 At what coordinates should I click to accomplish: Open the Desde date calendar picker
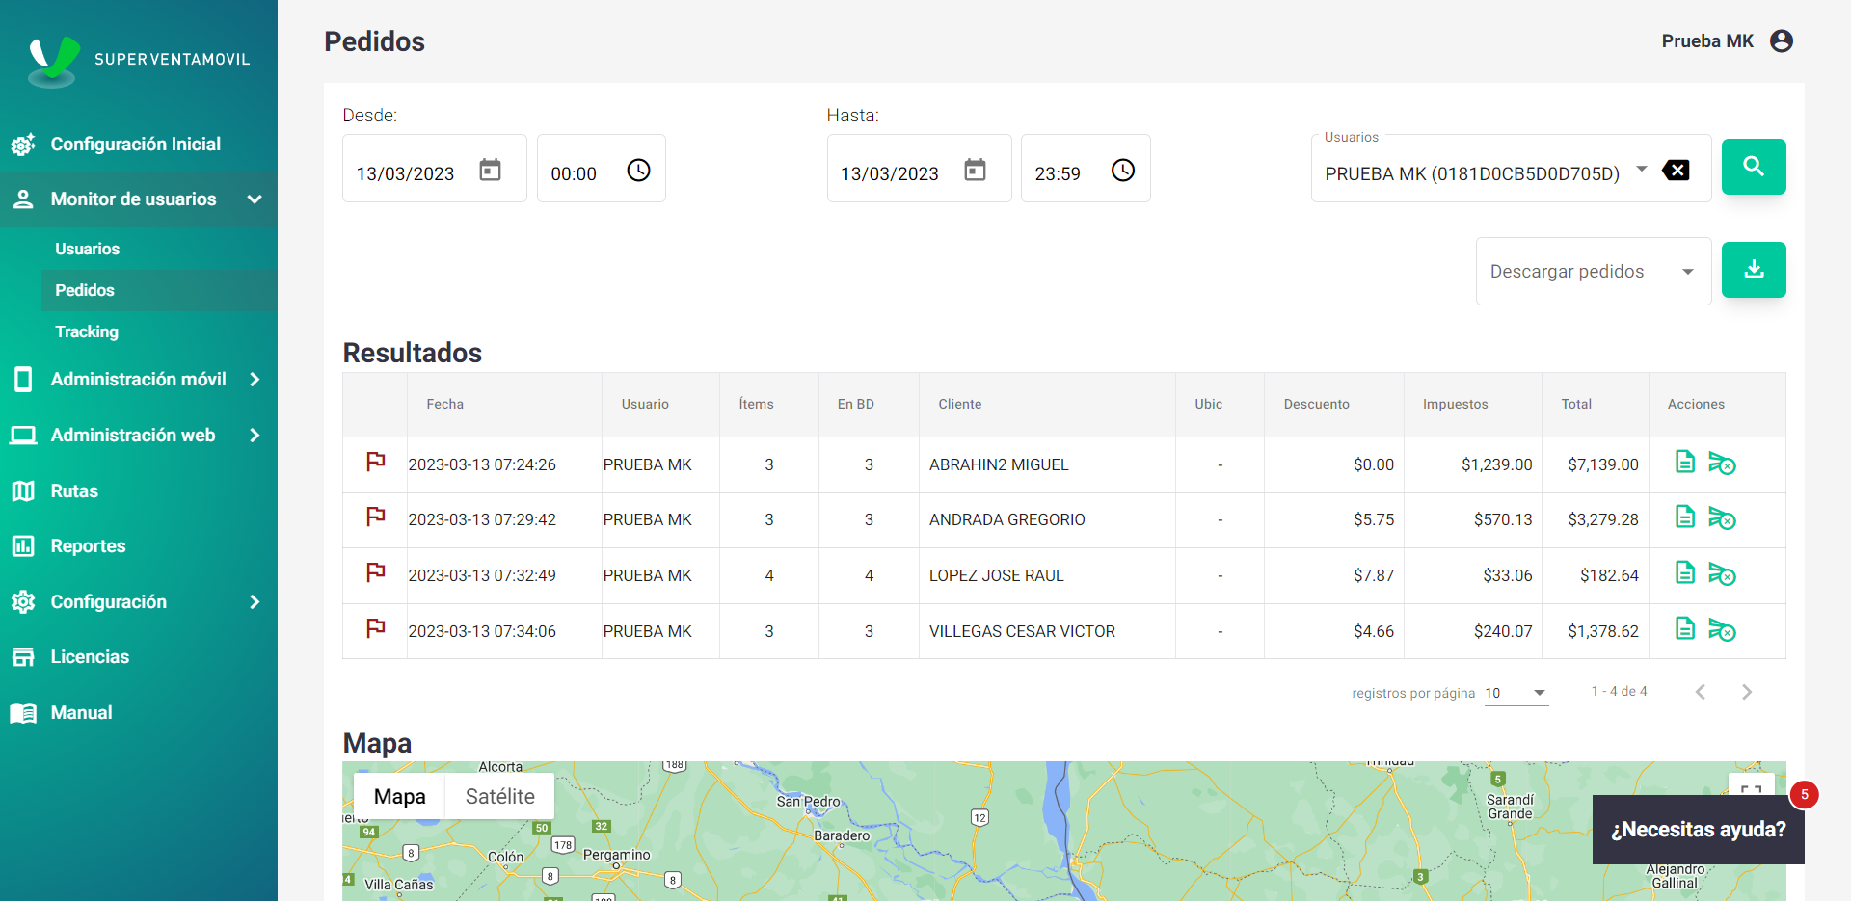coord(491,171)
